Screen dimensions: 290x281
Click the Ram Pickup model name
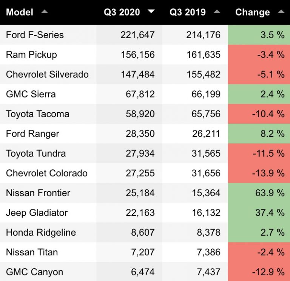click(x=31, y=54)
